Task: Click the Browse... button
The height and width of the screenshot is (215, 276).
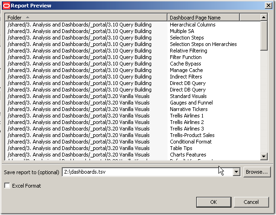Action: pyautogui.click(x=257, y=172)
